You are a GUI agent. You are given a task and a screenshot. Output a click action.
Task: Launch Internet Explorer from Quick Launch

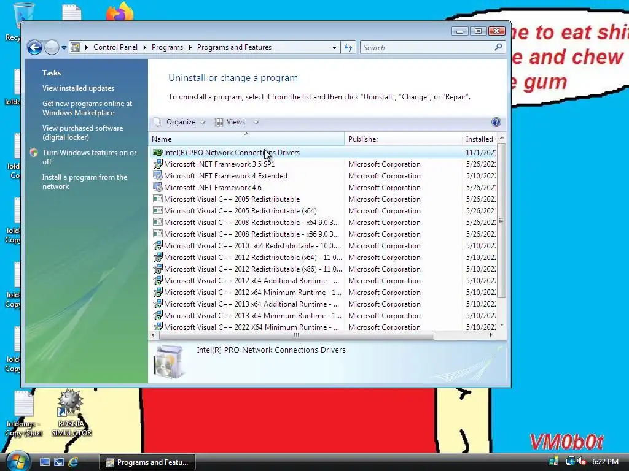pos(73,462)
